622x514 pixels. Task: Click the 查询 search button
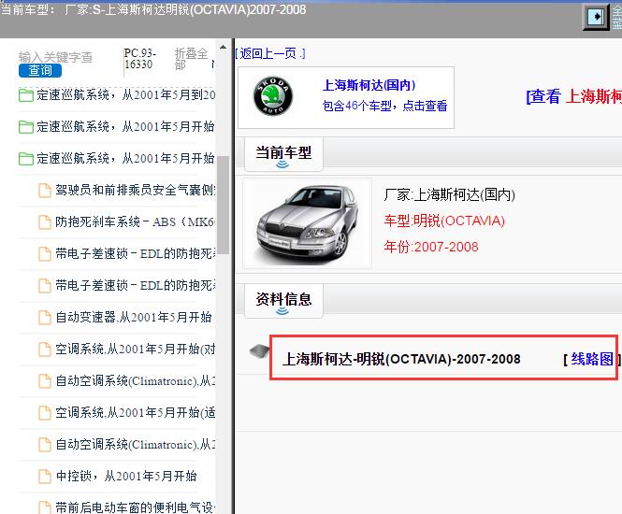click(x=40, y=70)
